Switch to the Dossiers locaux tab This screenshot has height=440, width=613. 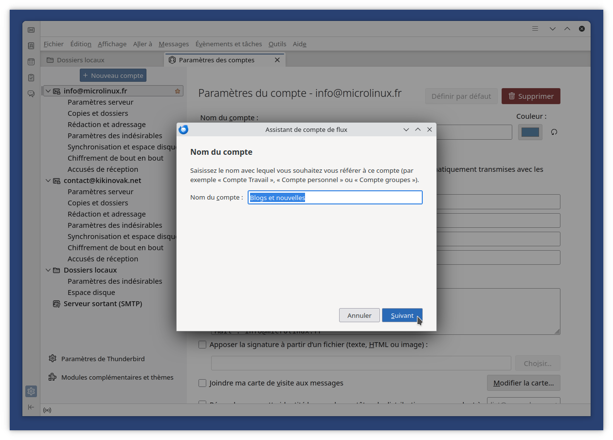pyautogui.click(x=81, y=60)
